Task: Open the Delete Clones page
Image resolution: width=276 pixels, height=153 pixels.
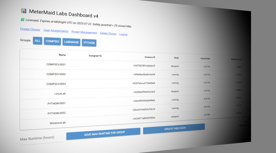Action: [x=108, y=34]
